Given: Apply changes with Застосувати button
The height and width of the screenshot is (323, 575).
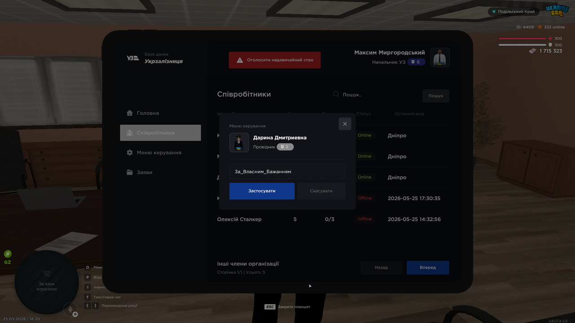Looking at the screenshot, I should 262,191.
